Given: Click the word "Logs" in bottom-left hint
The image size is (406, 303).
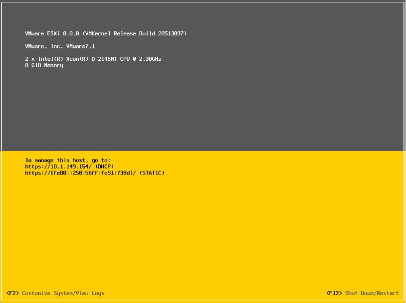Looking at the screenshot, I should pos(98,293).
